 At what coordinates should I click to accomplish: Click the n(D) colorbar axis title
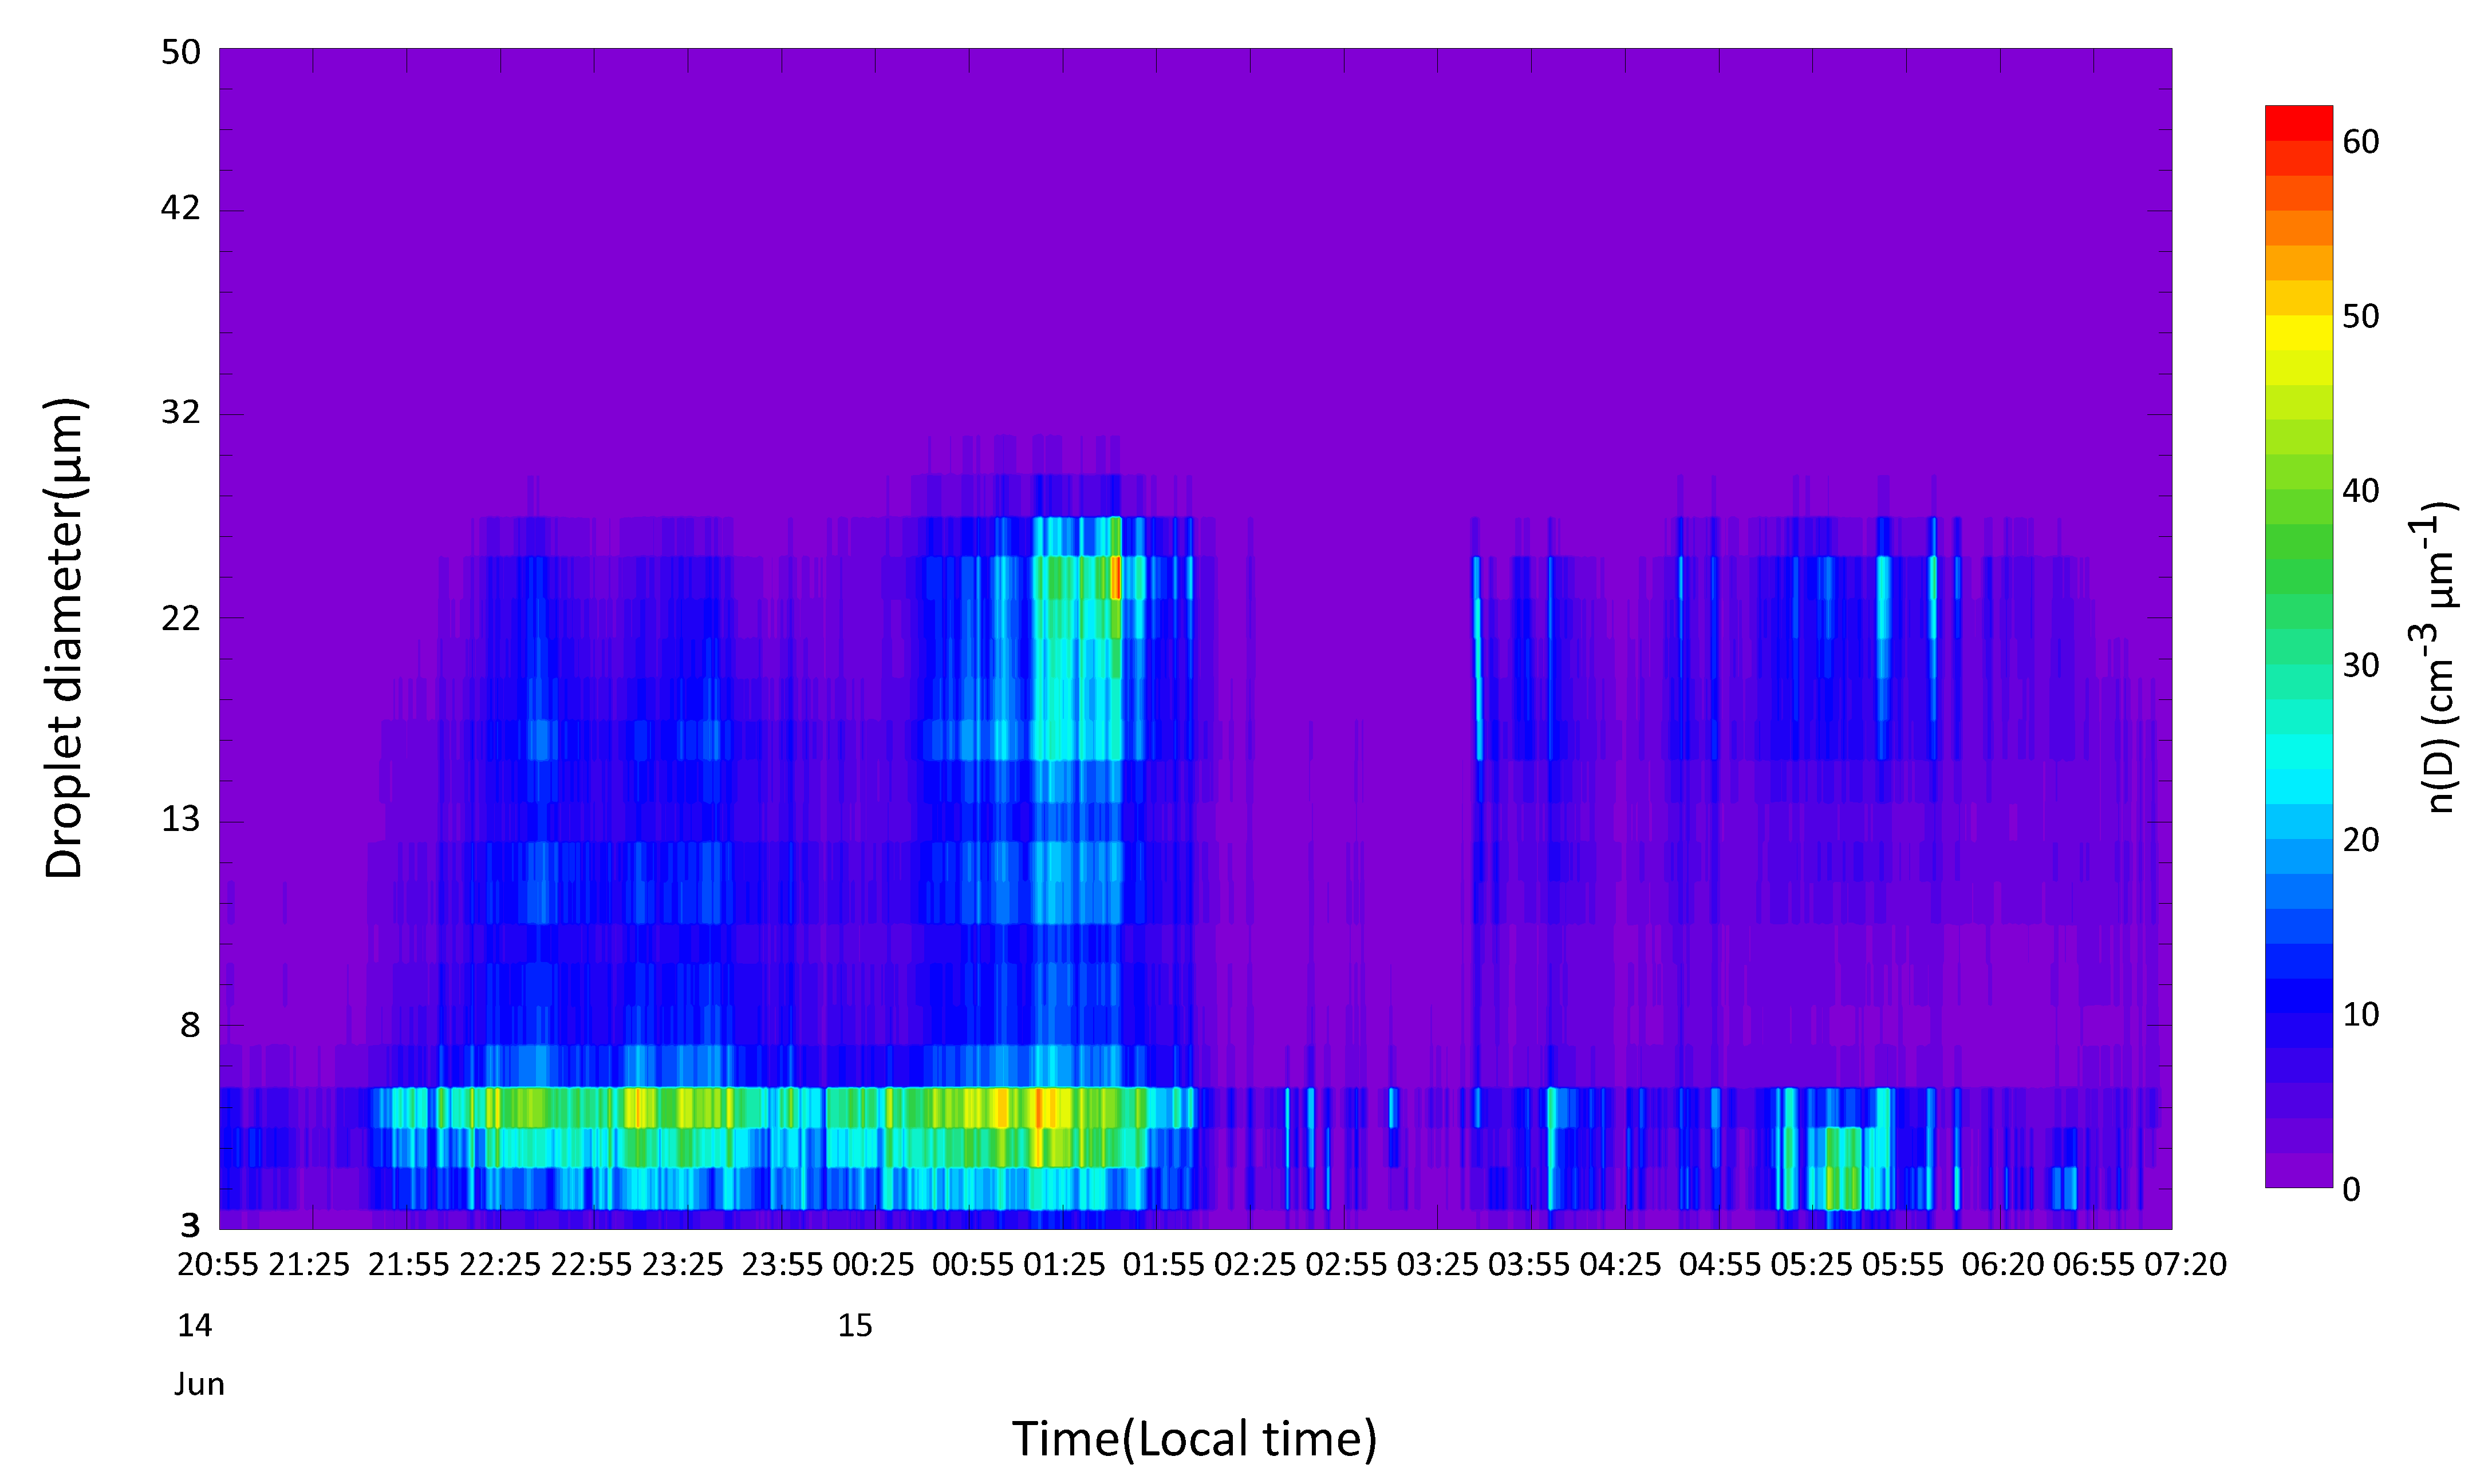(2441, 657)
